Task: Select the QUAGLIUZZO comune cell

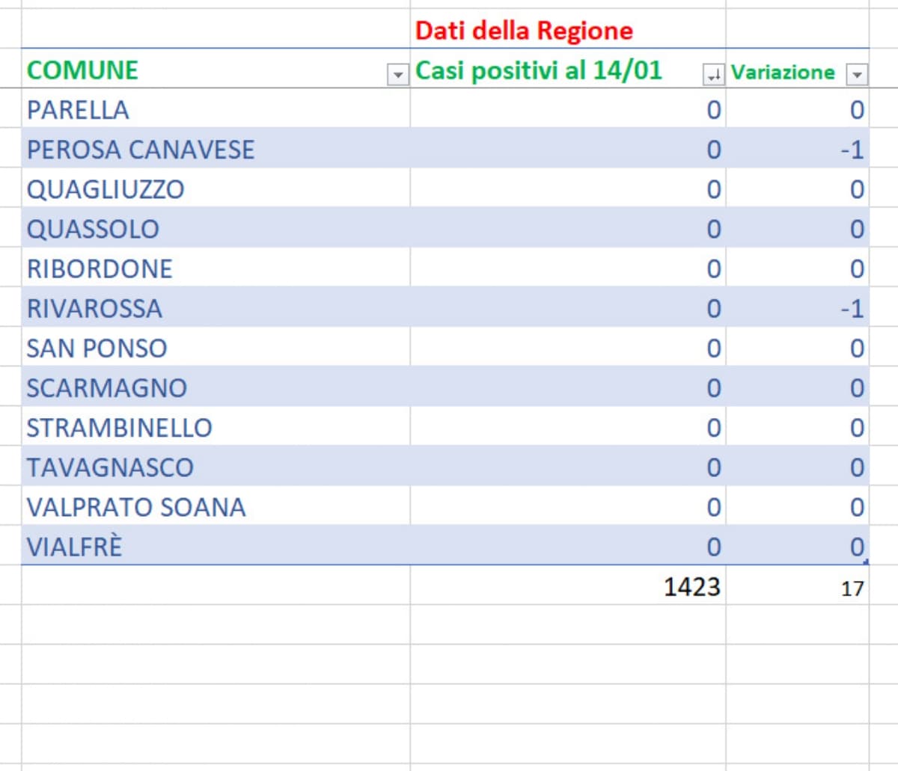Action: pyautogui.click(x=106, y=189)
